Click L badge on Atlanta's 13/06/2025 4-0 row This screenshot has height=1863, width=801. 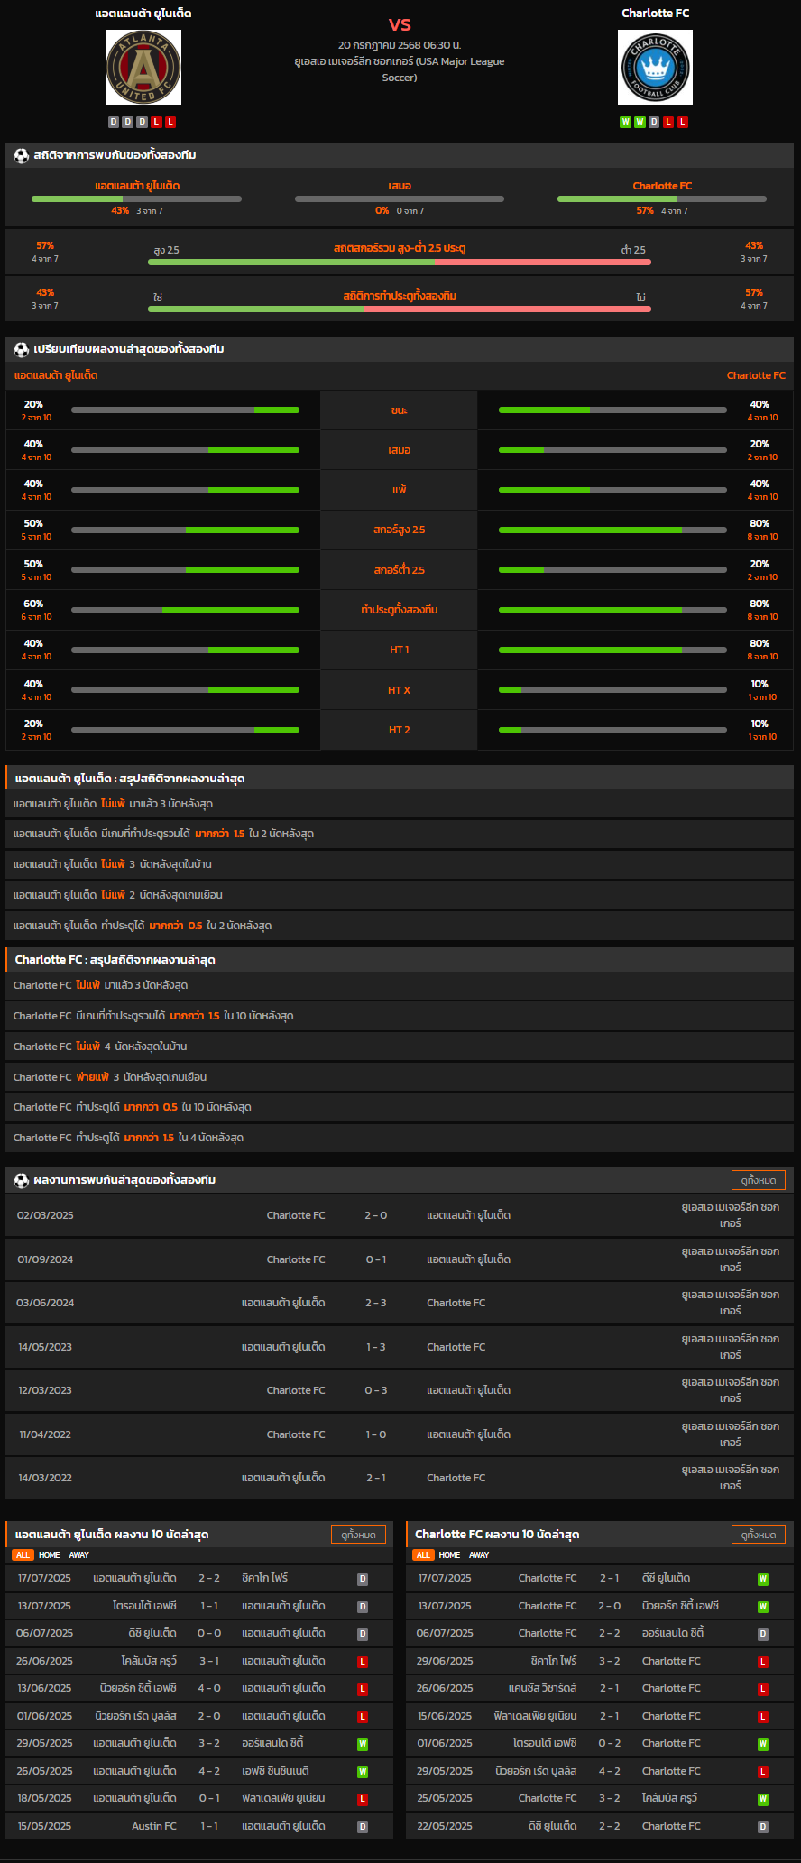tap(363, 1689)
